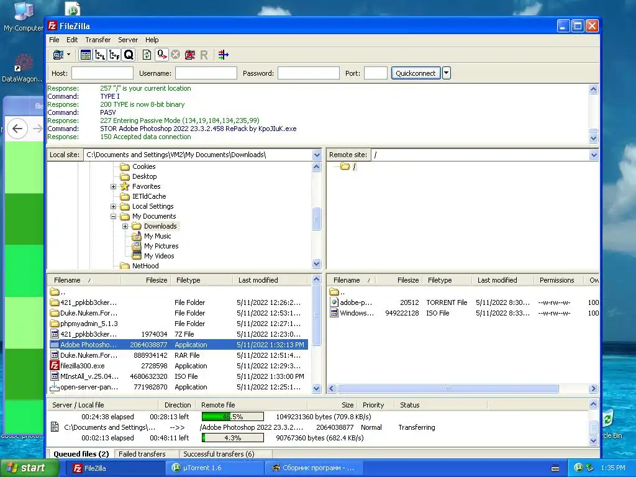636x477 pixels.
Task: Open the Edit menu
Action: point(72,40)
